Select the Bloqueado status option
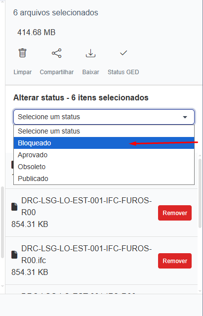Image resolution: width=203 pixels, height=316 pixels. (x=104, y=143)
